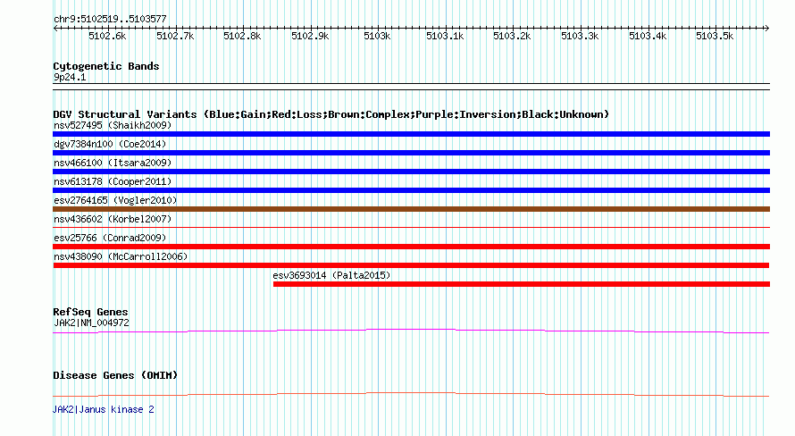Click the nsv466100 (Itsara2009) blue bar
Image resolution: width=795 pixels, height=436 pixels.
pyautogui.click(x=411, y=172)
